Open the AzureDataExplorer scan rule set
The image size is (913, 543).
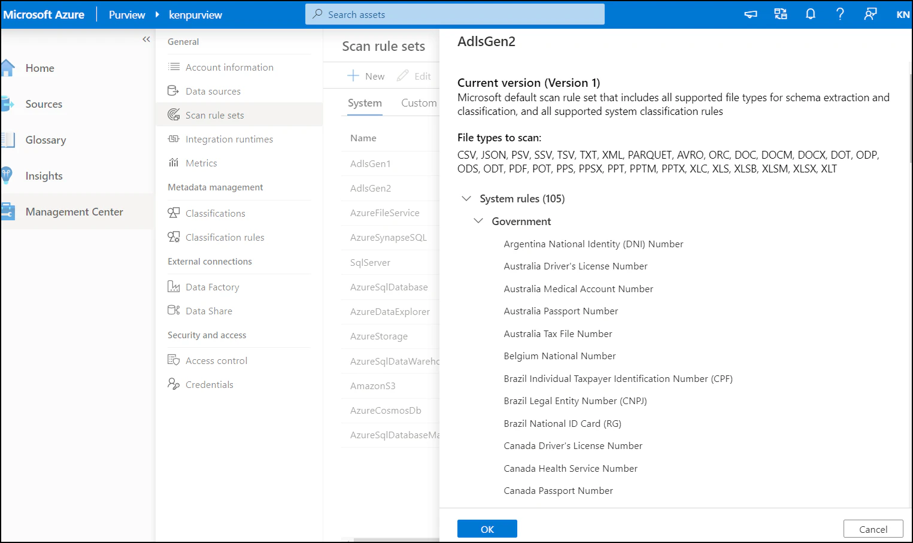coord(390,311)
